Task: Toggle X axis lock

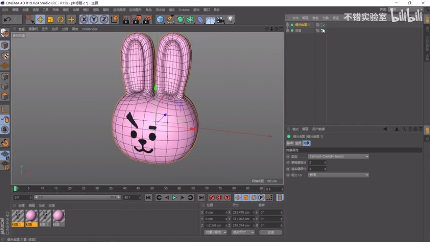Action: click(x=84, y=19)
